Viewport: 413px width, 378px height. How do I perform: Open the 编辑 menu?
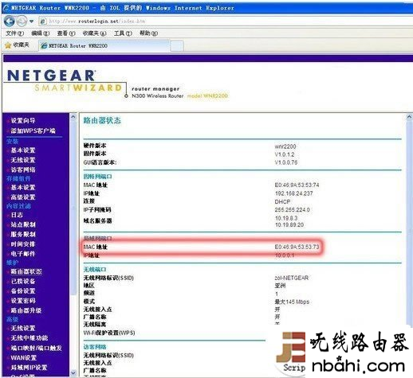[41, 33]
